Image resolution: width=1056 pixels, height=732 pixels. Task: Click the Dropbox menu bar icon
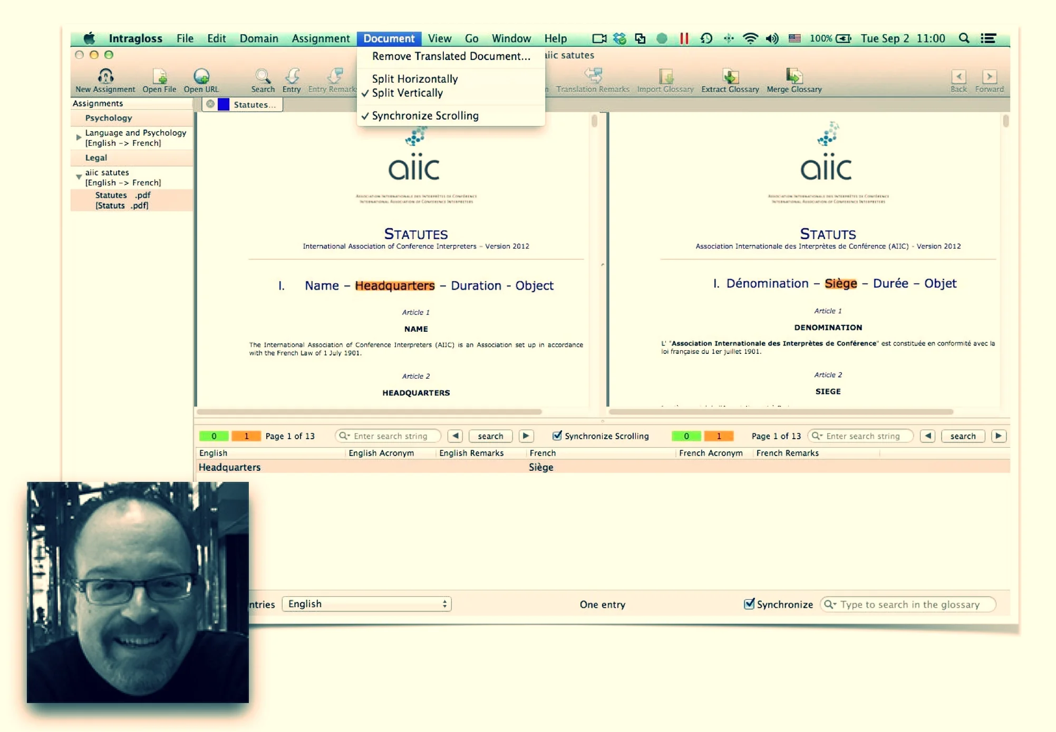619,38
